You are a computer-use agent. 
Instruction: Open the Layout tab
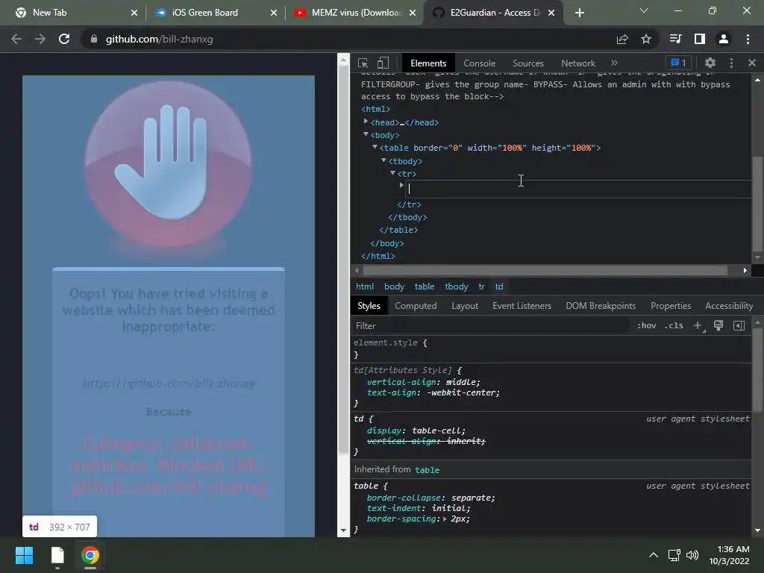click(464, 305)
